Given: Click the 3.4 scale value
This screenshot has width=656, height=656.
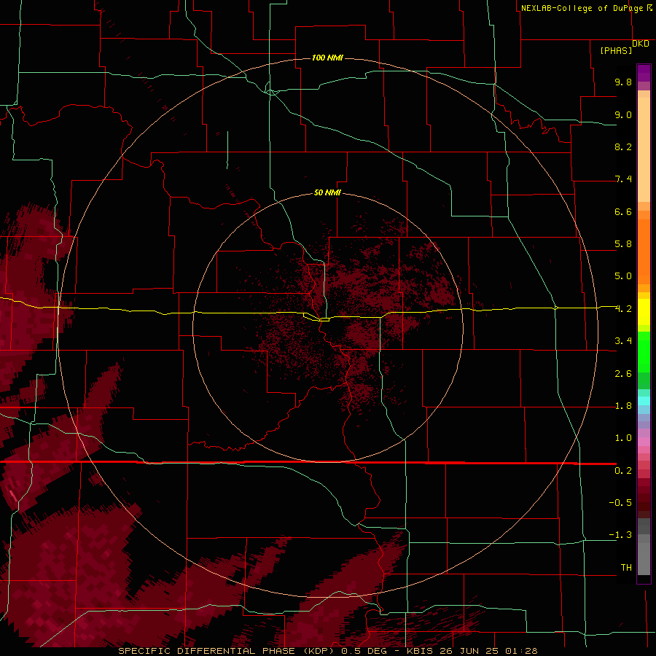Looking at the screenshot, I should coord(623,341).
